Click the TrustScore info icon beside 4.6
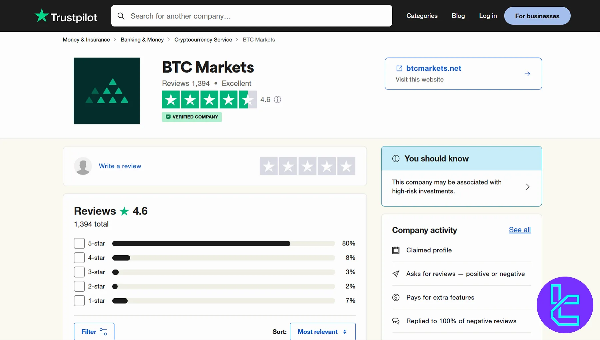Screen dimensions: 600x340 277,99
